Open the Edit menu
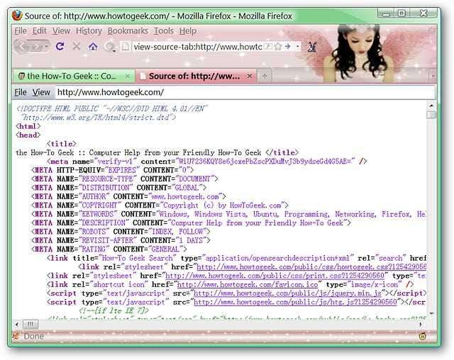 click(40, 30)
